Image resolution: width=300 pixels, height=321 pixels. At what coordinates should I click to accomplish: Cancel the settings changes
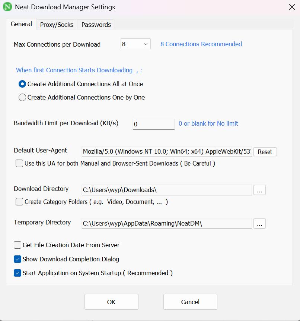pos(190,302)
